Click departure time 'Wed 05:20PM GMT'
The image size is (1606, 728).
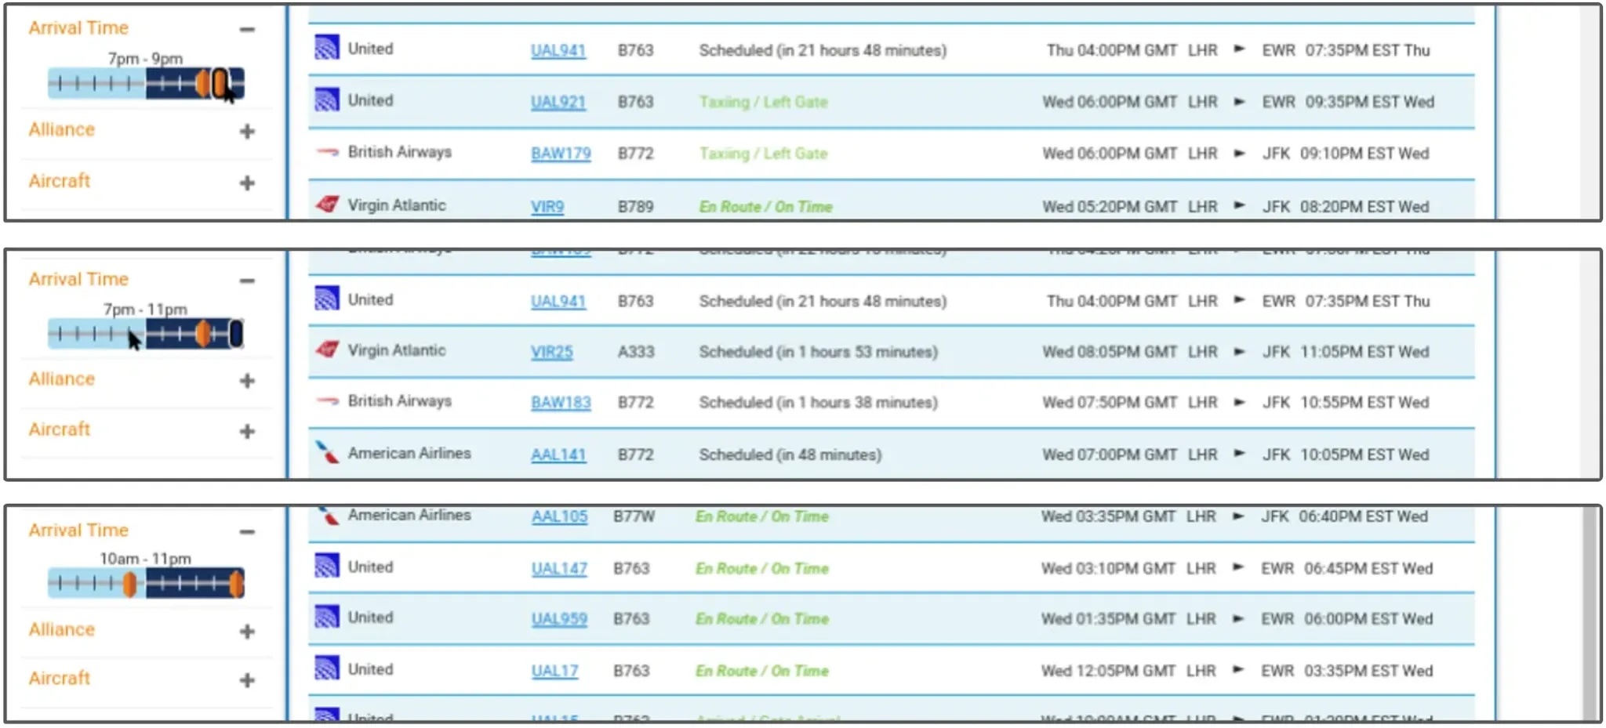point(1110,207)
